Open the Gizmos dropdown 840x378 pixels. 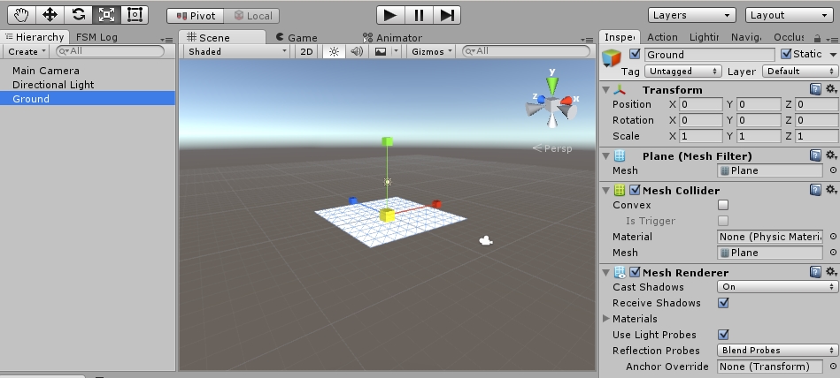(x=432, y=51)
